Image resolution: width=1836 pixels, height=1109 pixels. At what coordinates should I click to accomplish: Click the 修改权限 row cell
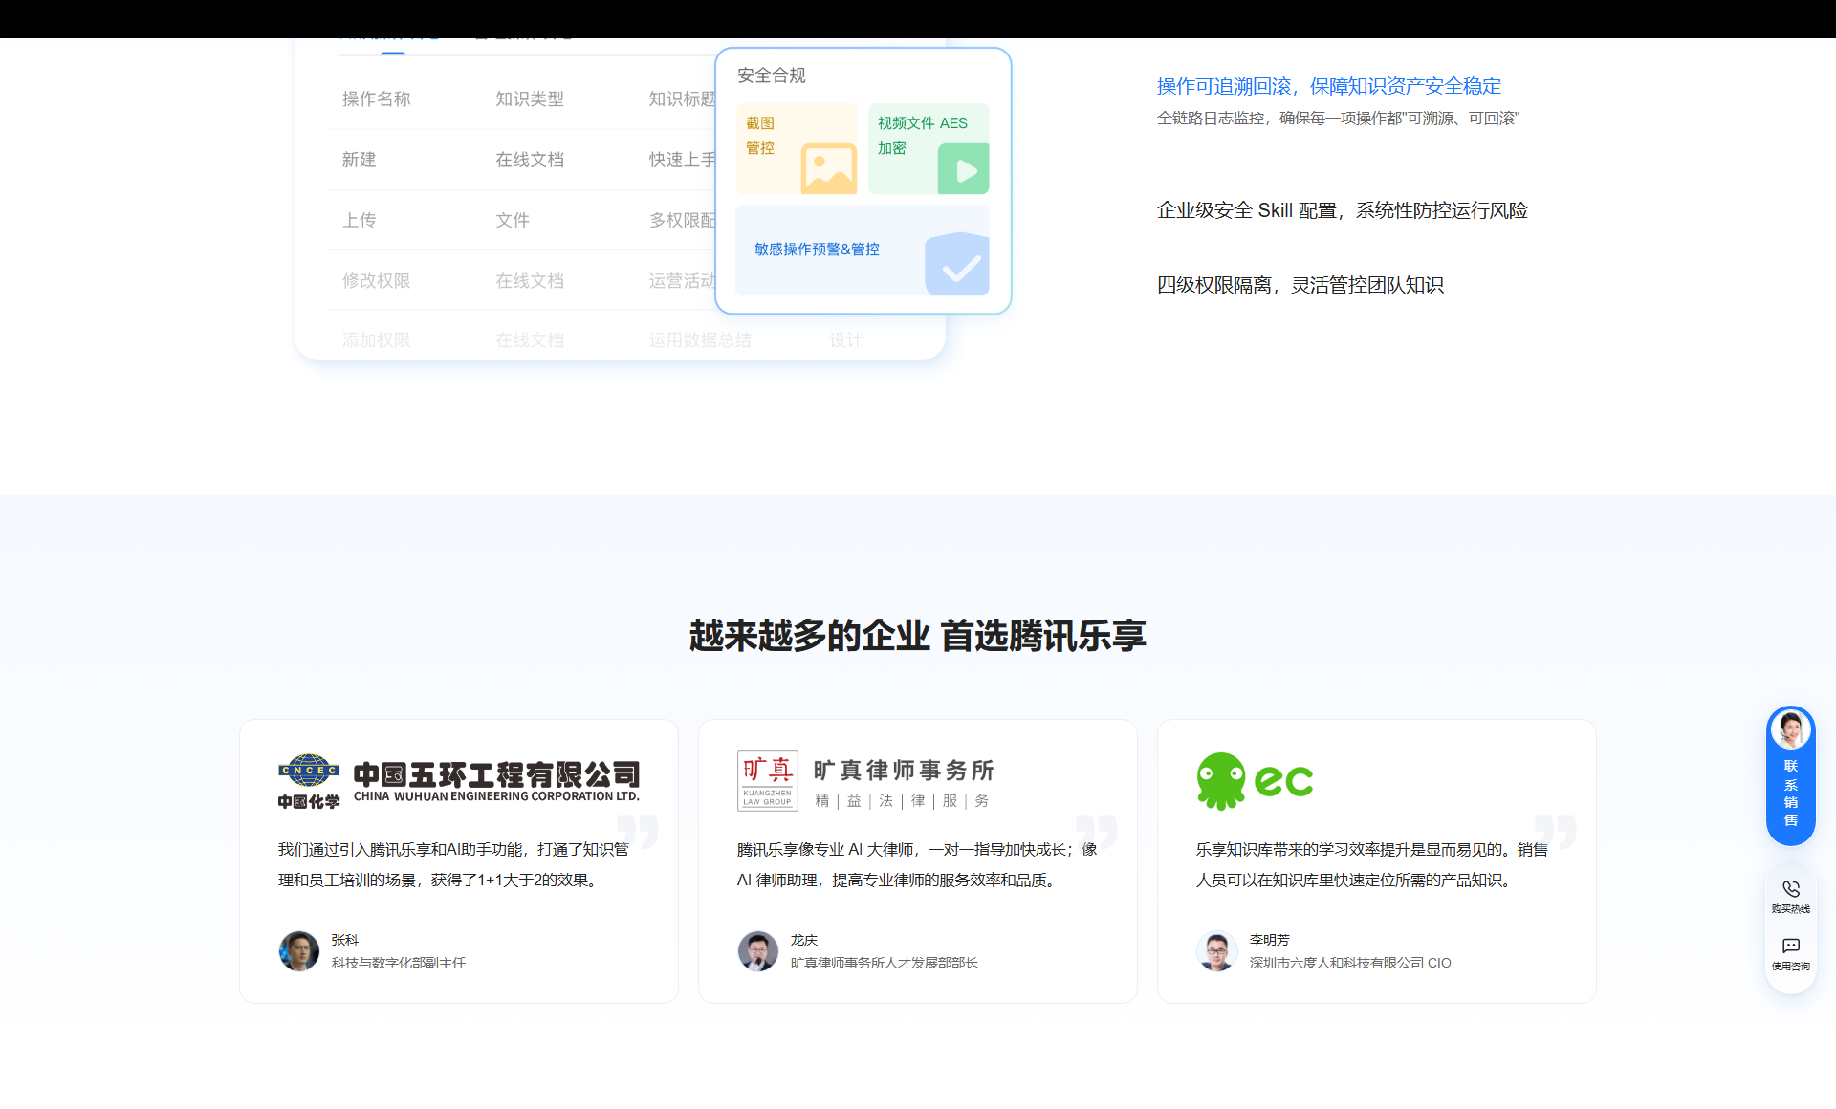pos(377,280)
